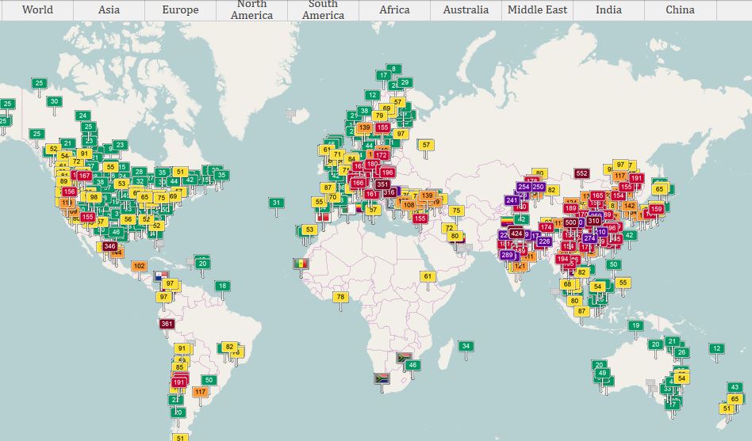752x441 pixels.
Task: Show the Middle East region
Action: [x=537, y=10]
